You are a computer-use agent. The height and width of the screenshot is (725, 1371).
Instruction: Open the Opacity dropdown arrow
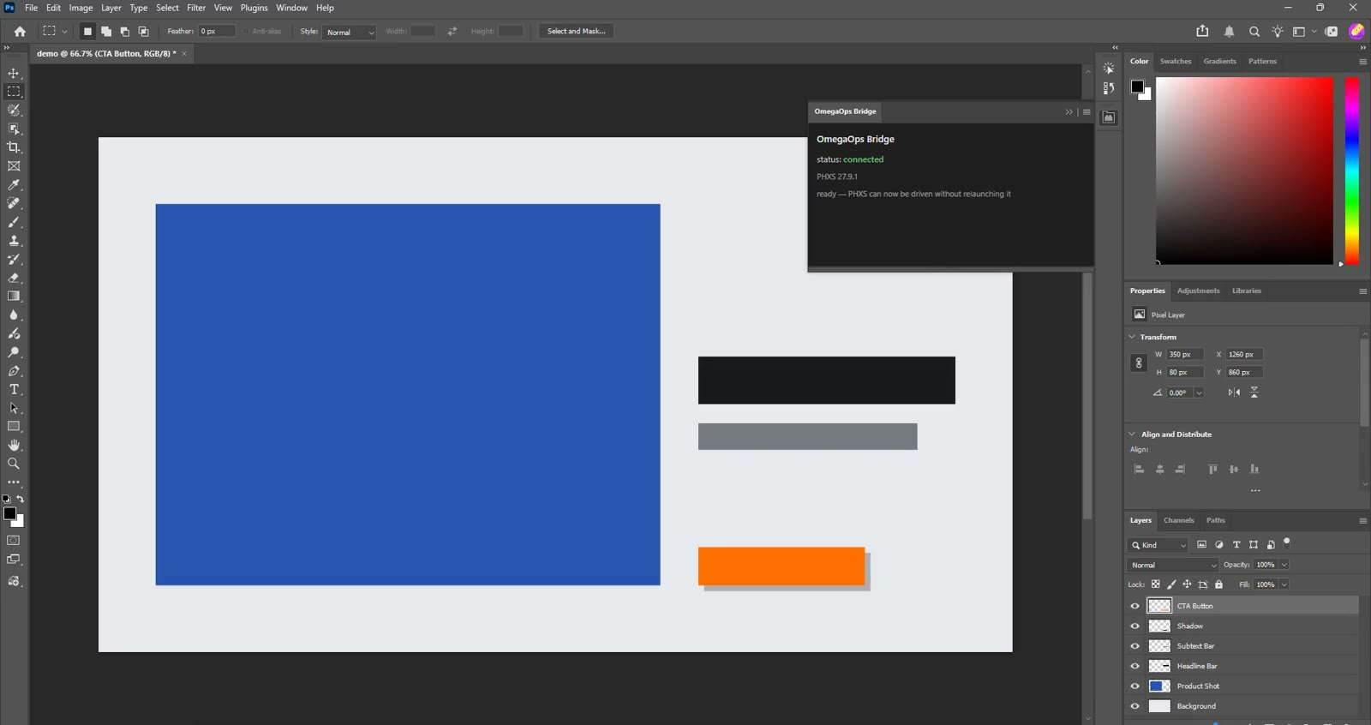coord(1284,565)
